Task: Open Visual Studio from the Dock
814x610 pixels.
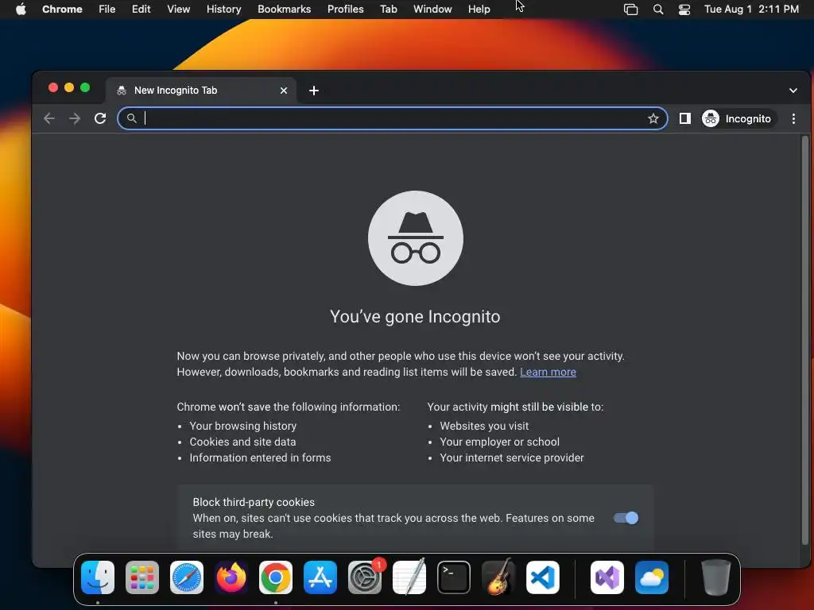Action: [x=607, y=577]
